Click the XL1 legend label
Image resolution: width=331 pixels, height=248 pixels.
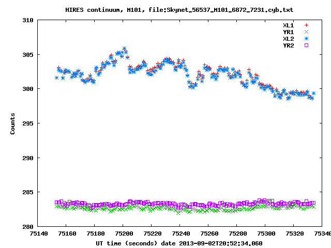pyautogui.click(x=289, y=25)
